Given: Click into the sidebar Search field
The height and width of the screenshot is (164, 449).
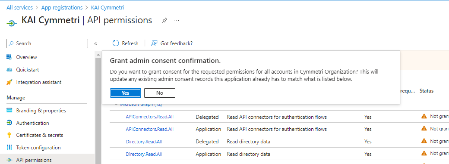Looking at the screenshot, I should coord(47,43).
